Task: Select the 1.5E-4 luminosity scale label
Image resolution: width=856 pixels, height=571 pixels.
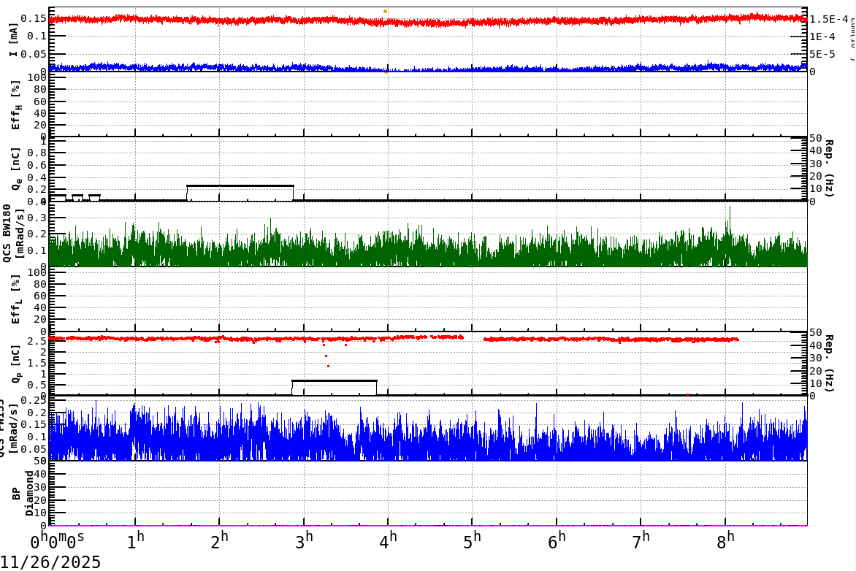Action: point(829,18)
